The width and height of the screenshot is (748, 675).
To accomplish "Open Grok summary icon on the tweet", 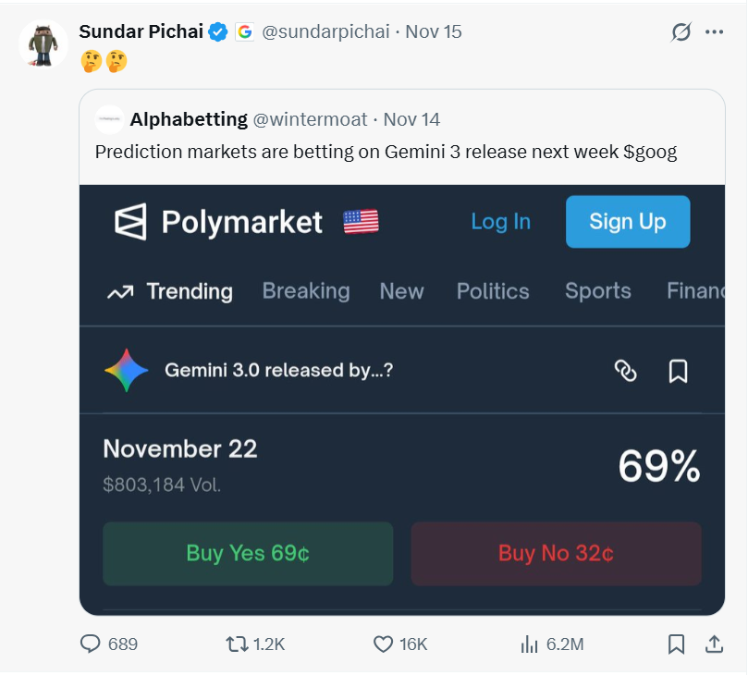I will click(681, 31).
